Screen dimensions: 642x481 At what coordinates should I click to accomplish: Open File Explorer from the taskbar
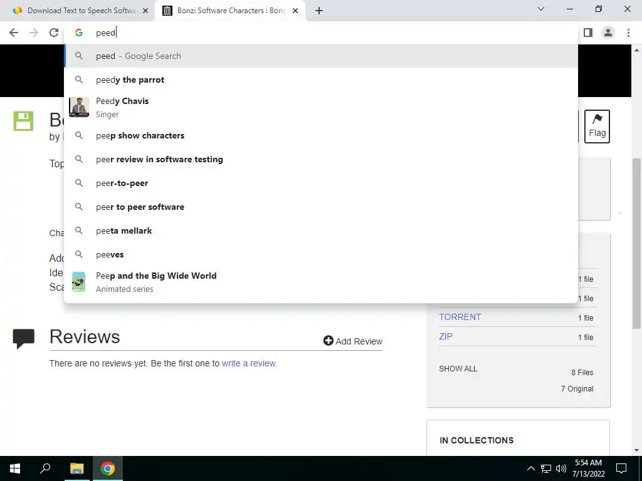point(76,468)
